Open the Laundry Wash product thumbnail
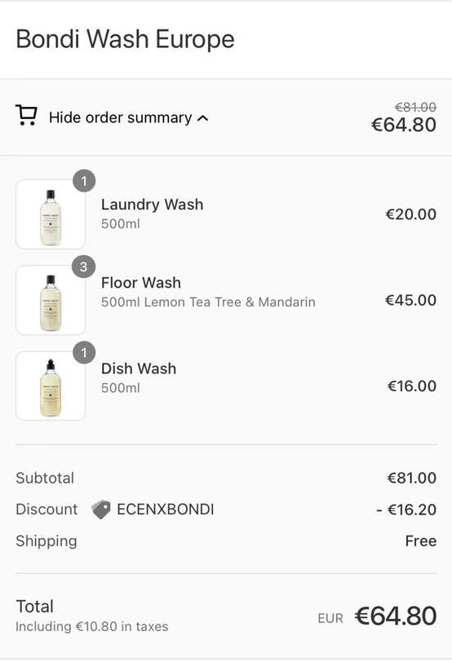The image size is (452, 662). [51, 214]
